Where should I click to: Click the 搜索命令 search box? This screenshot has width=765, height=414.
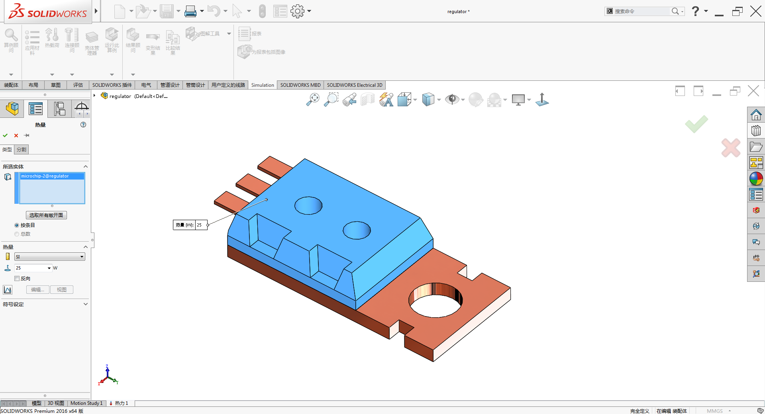[x=641, y=11]
